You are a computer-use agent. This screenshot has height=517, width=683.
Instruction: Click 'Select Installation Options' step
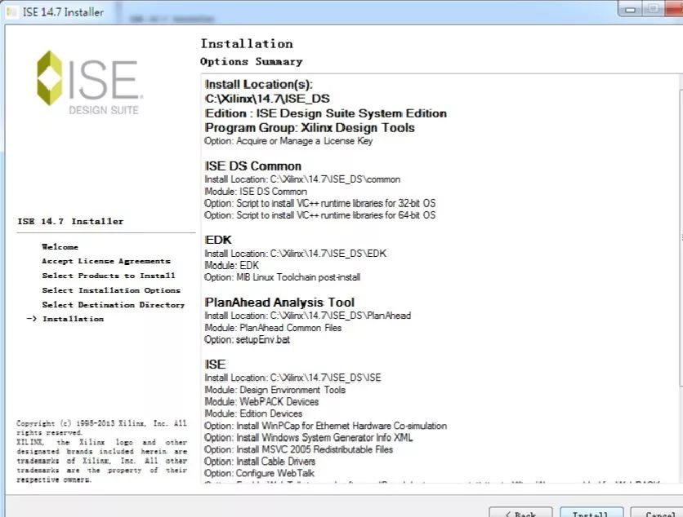click(x=111, y=290)
